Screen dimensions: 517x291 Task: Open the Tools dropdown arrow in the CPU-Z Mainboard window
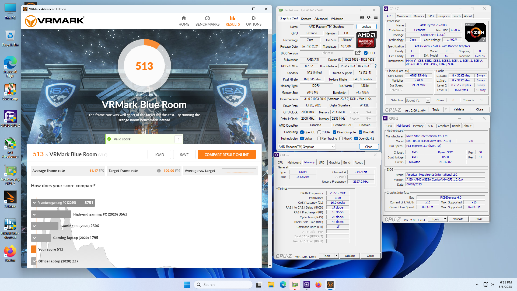(x=445, y=219)
